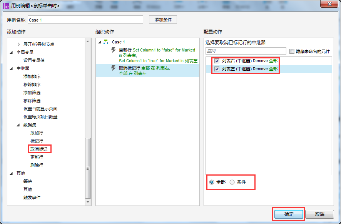
Task: Click the Case 1 case icon
Action: tap(106, 42)
